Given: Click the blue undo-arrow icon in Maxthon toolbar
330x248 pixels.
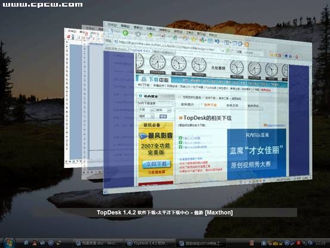Looking at the screenshot, I should pyautogui.click(x=217, y=41).
